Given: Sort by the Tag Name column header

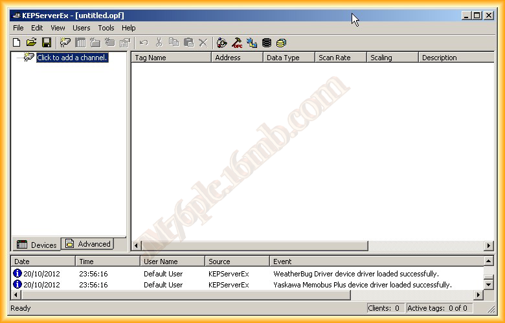Looking at the screenshot, I should pyautogui.click(x=171, y=58).
